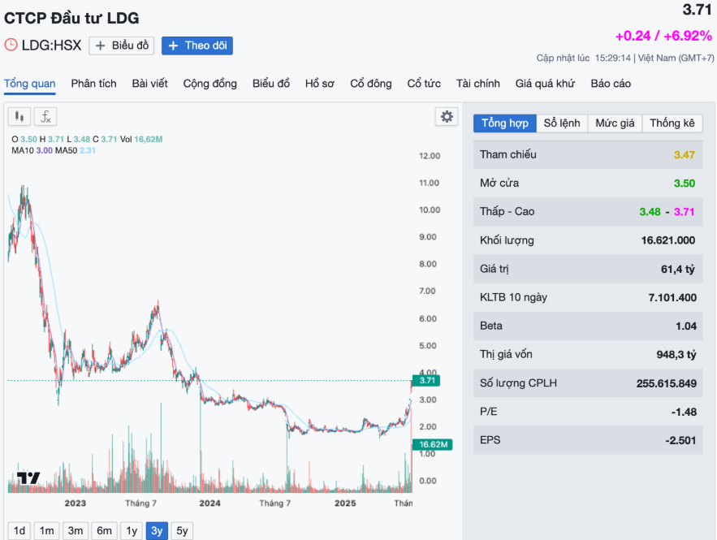Click the MA10 indicator legend
Screen dimensions: 717x540
[32, 150]
